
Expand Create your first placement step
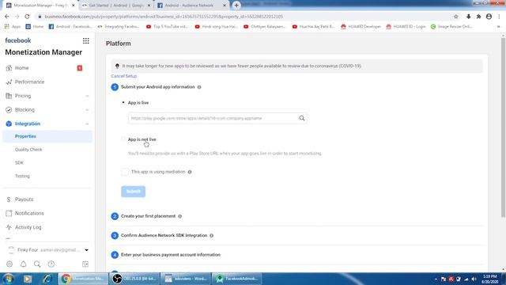coord(148,216)
